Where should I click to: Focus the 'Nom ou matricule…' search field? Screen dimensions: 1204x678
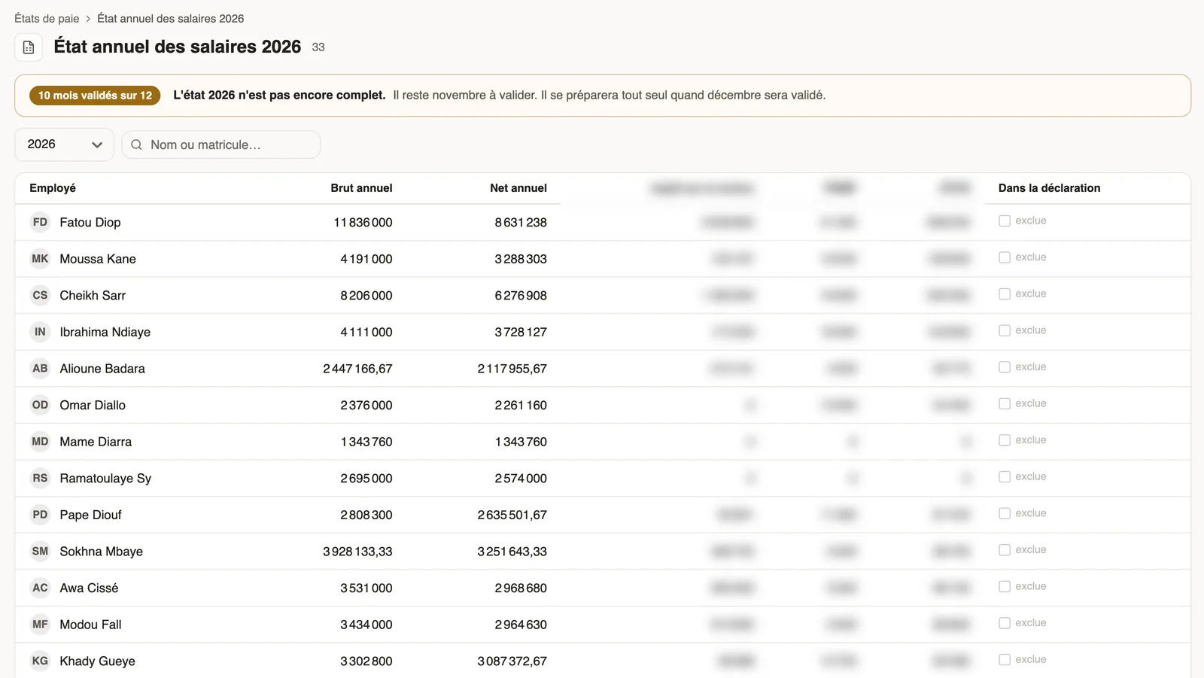click(x=221, y=144)
